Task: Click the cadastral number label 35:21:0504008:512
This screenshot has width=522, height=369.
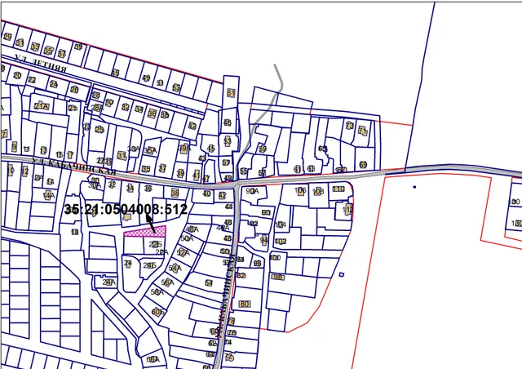Action: [126, 209]
